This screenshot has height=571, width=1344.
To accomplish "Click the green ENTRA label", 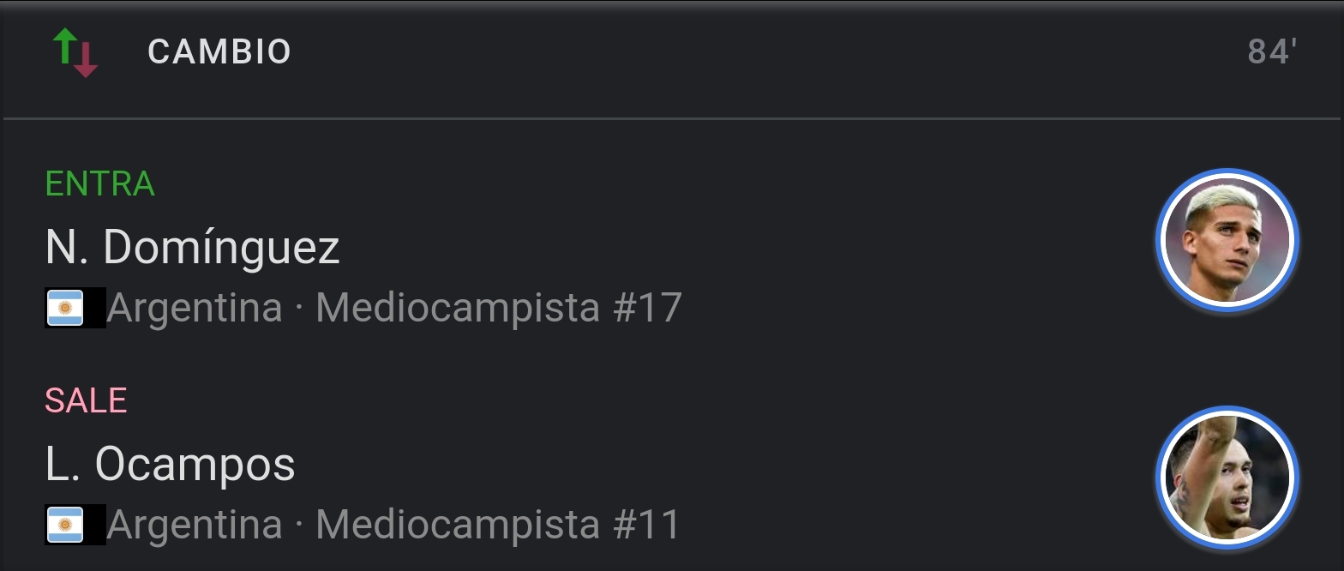I will [100, 183].
